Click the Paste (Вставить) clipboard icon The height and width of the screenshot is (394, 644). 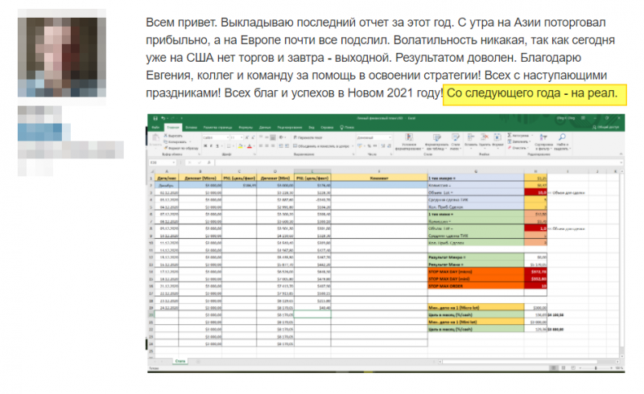[x=155, y=139]
